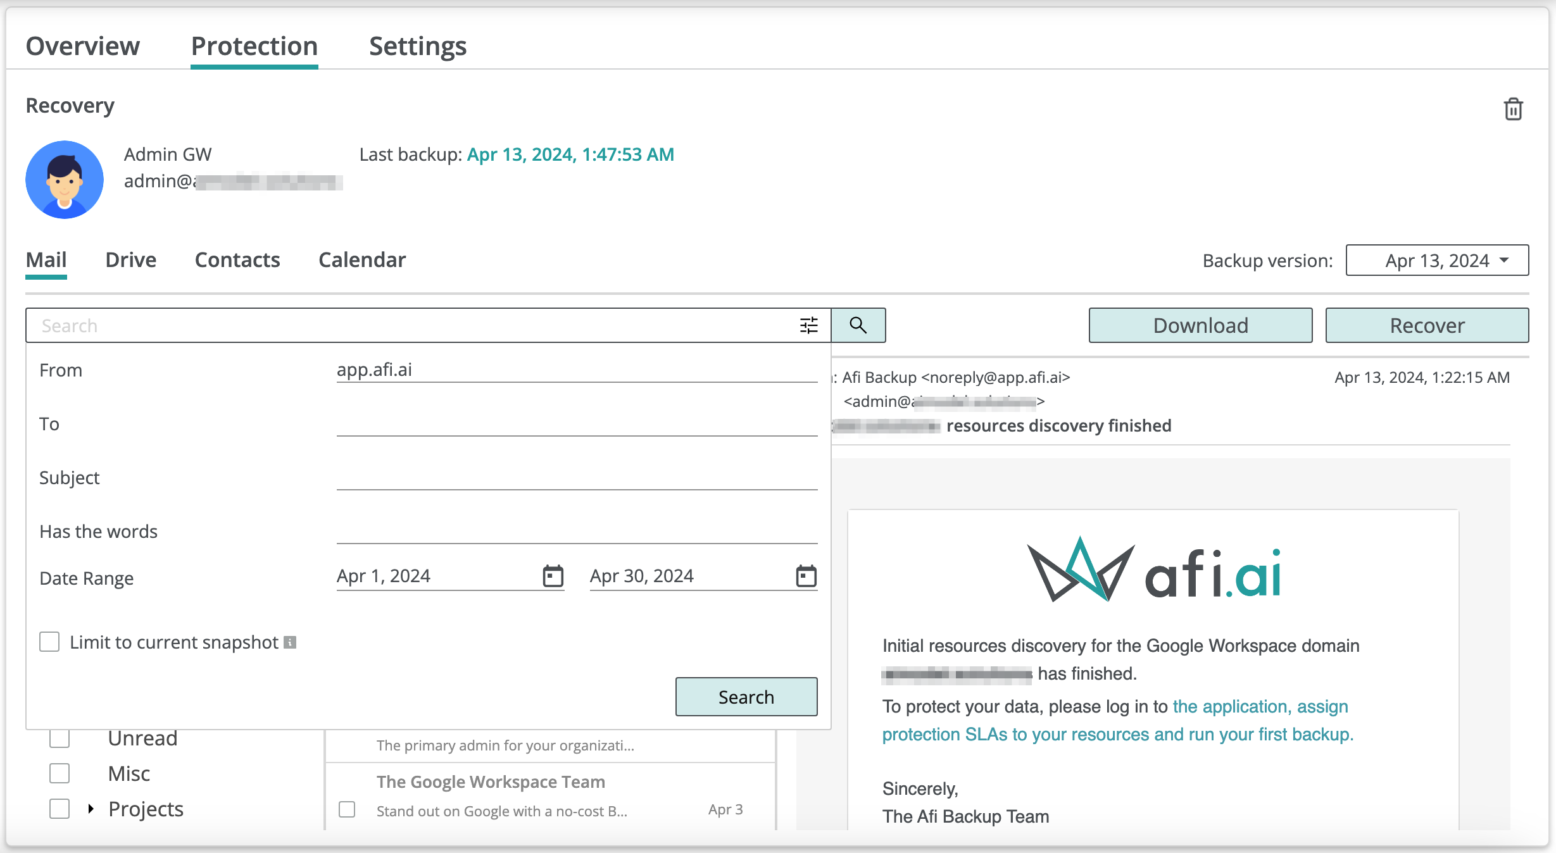Open the end date calendar picker
Image resolution: width=1556 pixels, height=853 pixels.
click(x=806, y=576)
